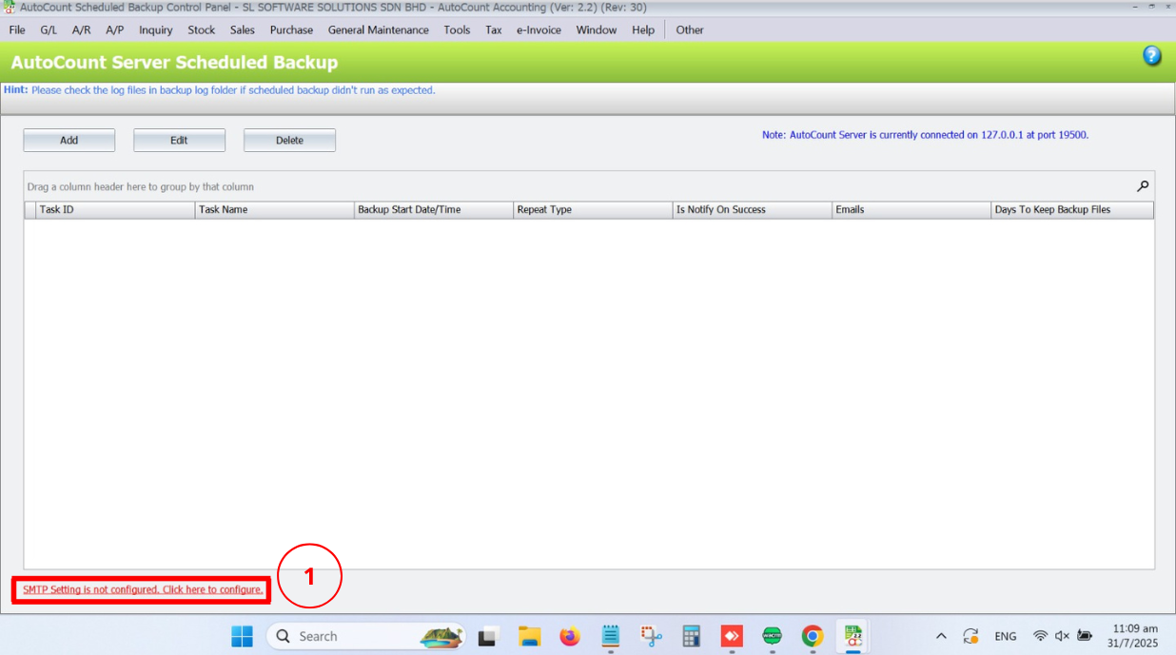Viewport: 1176px width, 655px height.
Task: Open Firefox from the taskbar
Action: point(569,636)
